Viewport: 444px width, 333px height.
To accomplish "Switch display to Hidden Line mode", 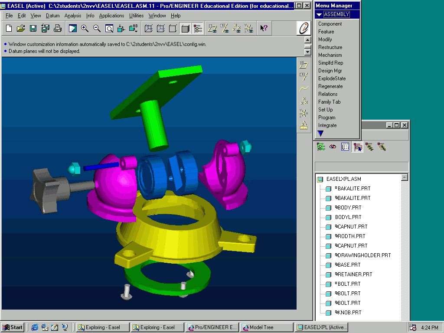I will tap(161, 28).
